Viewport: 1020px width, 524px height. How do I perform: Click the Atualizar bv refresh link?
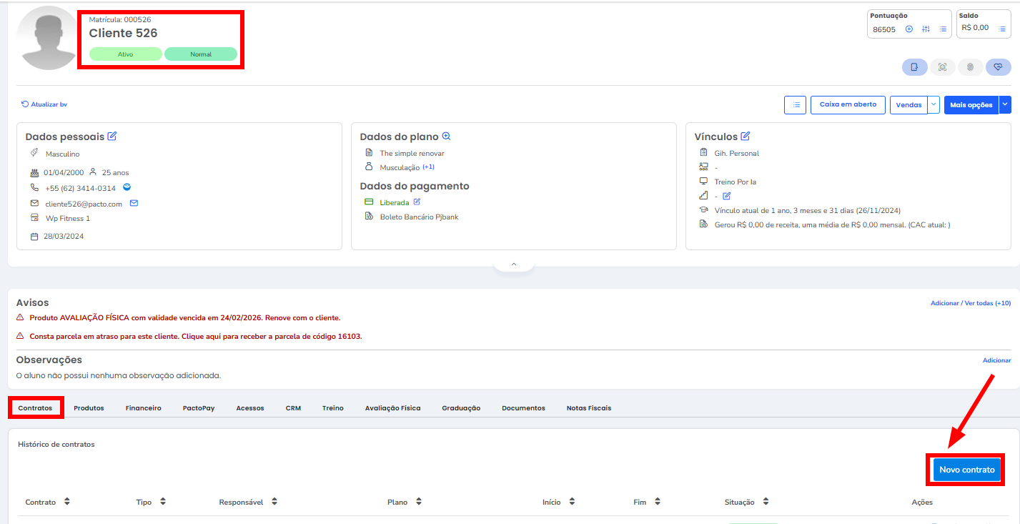[44, 104]
